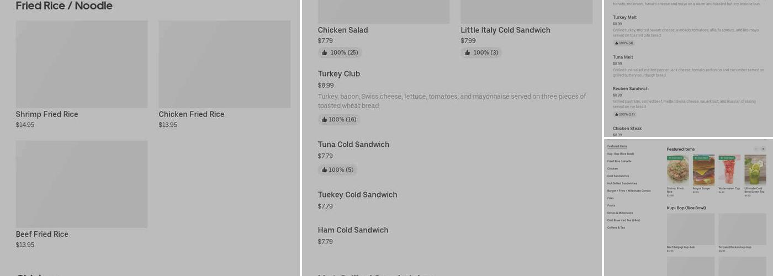Click the Featured items previous arrow
The width and height of the screenshot is (773, 276).
pos(756,149)
